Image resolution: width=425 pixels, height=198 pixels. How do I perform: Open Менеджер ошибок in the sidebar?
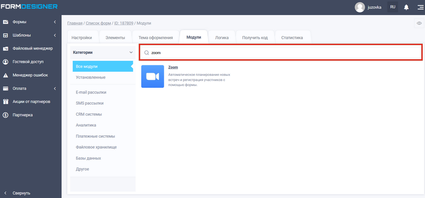tap(30, 75)
